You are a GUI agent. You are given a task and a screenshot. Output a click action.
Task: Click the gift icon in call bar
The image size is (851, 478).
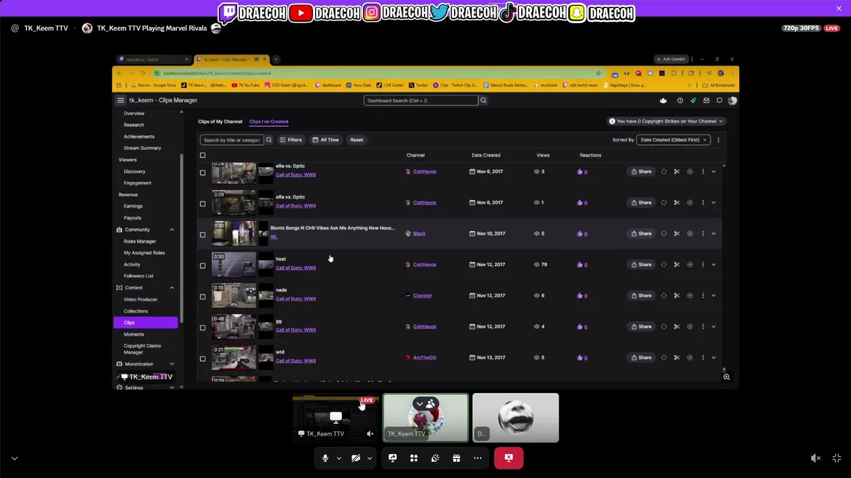click(456, 458)
